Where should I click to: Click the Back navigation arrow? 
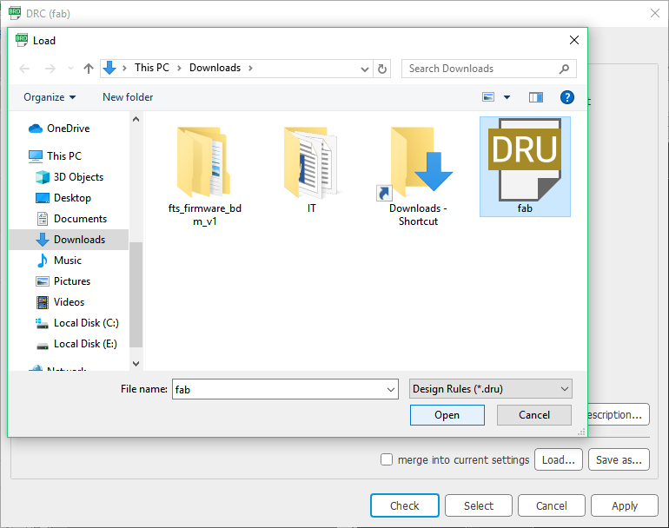[x=24, y=69]
